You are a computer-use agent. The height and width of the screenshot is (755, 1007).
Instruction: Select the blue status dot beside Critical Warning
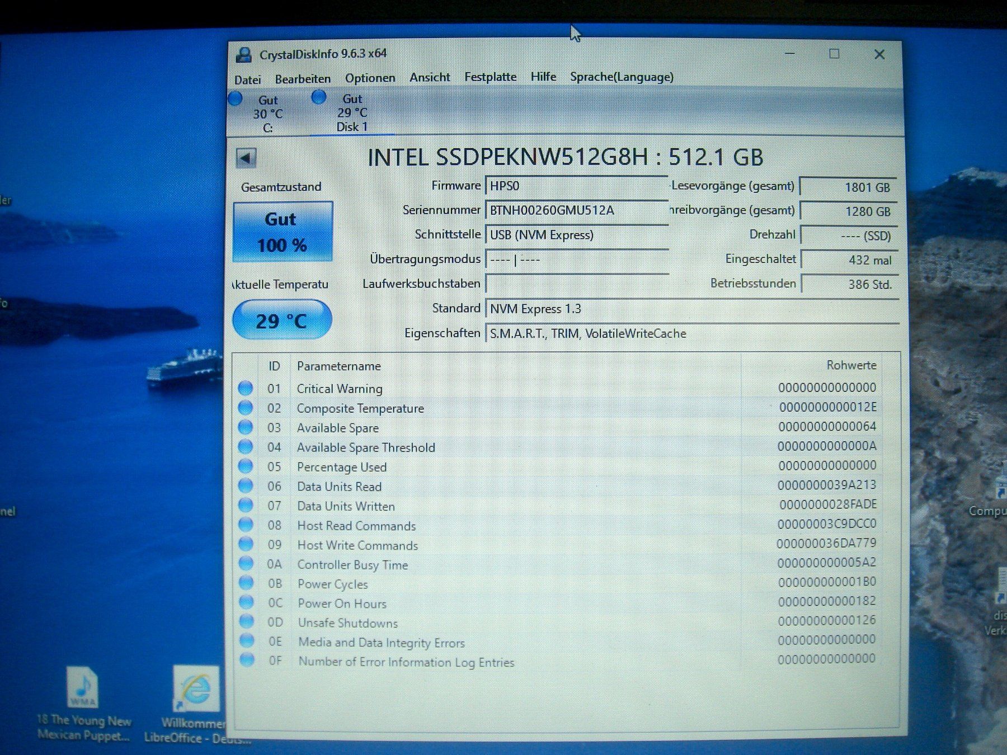(x=246, y=388)
